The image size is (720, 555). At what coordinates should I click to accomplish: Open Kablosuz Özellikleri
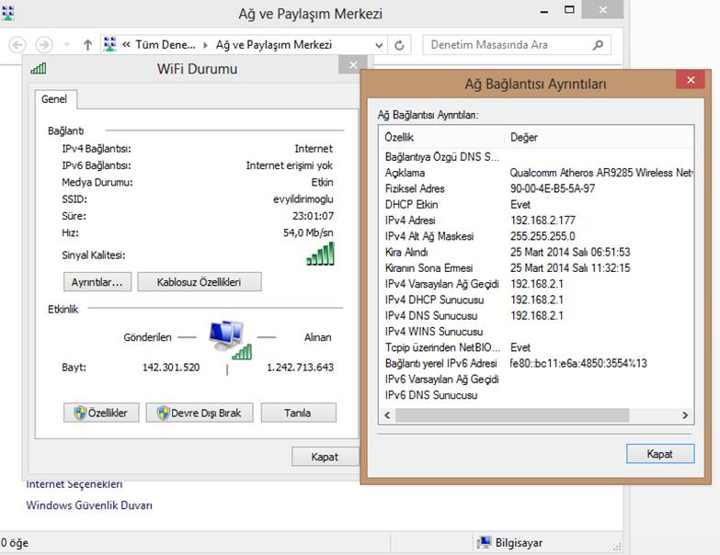point(199,282)
